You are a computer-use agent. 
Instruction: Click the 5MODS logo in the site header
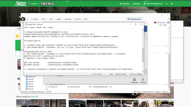click(x=21, y=4)
